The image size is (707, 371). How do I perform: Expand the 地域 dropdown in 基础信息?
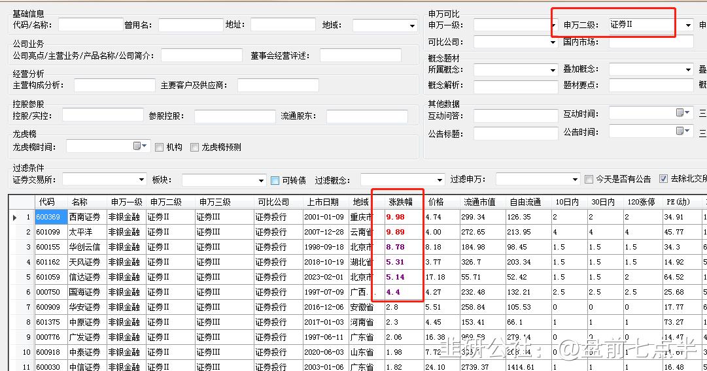pos(412,25)
